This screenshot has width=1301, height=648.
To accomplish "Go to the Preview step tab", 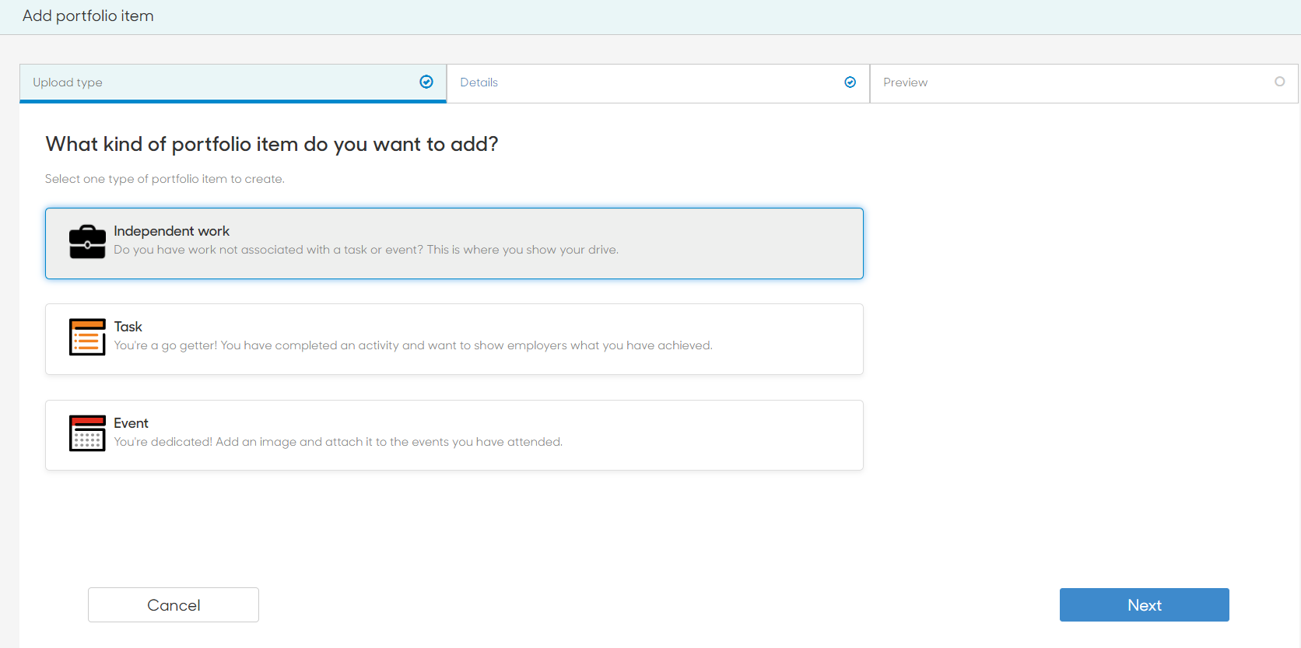I will tap(1084, 82).
